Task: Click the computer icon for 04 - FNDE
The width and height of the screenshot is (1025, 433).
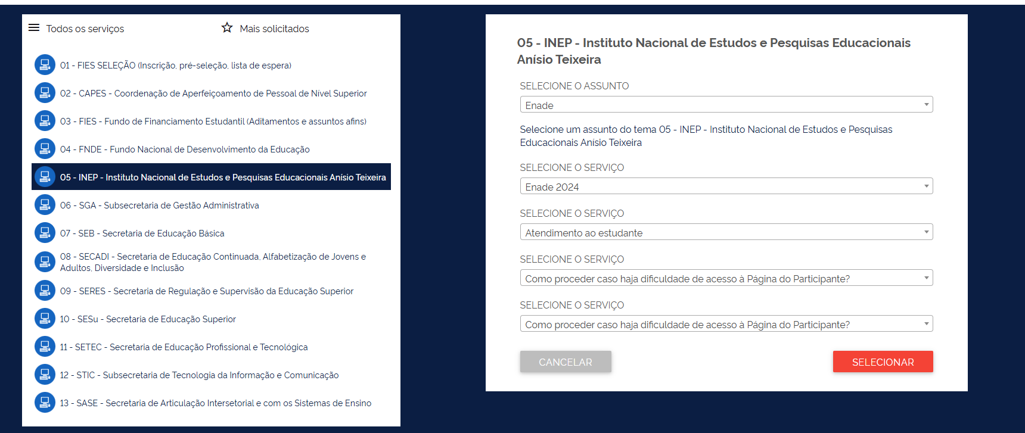Action: 45,149
